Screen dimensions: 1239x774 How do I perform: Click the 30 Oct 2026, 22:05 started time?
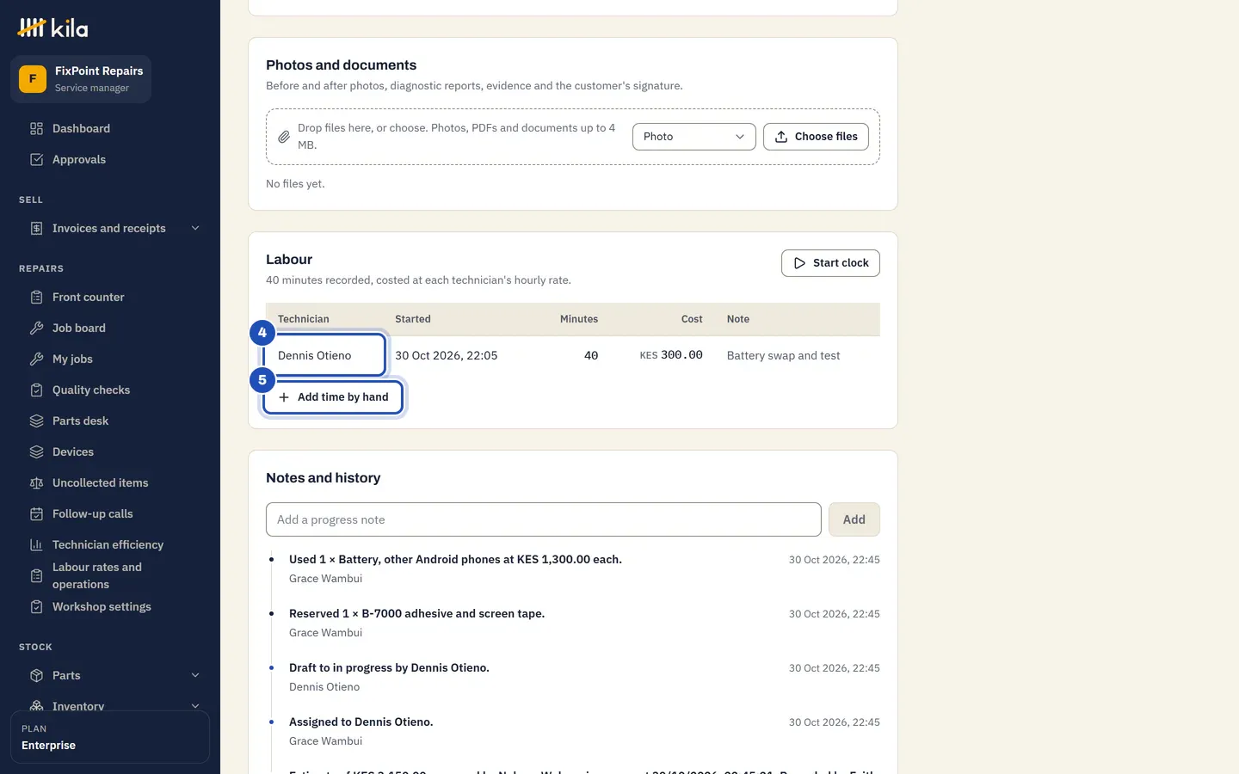coord(446,355)
